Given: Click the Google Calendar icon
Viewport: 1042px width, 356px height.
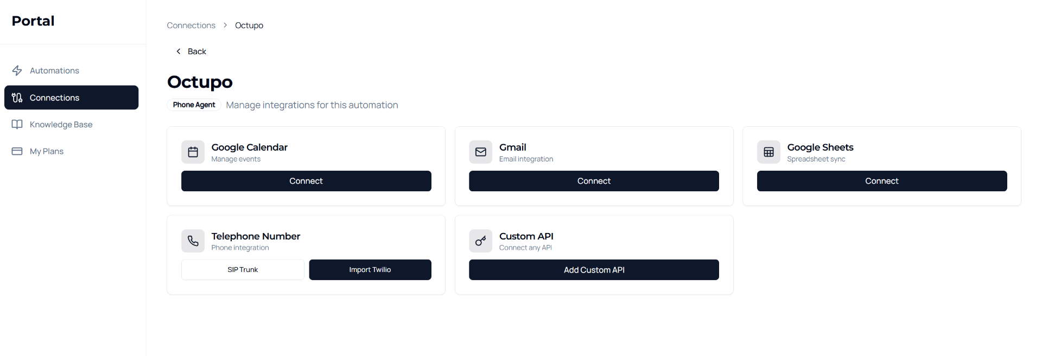Looking at the screenshot, I should click(x=193, y=152).
